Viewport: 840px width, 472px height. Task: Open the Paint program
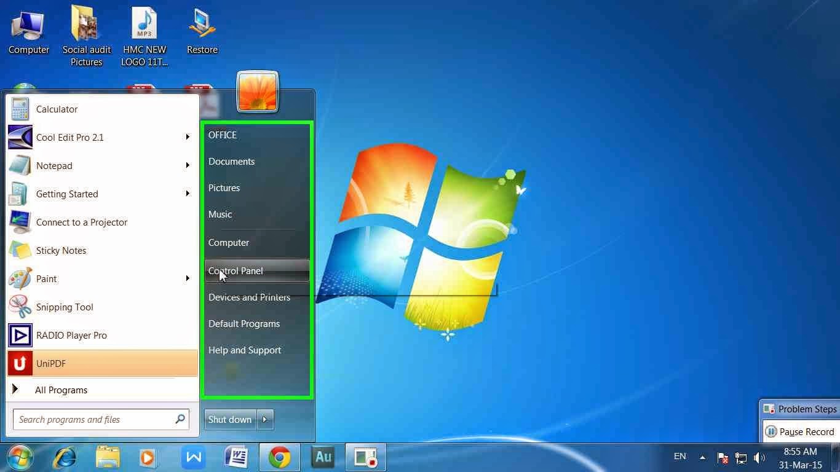[x=102, y=279]
